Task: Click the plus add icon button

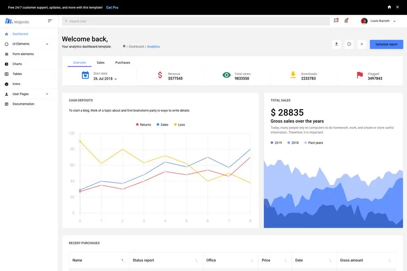Action: pos(362,44)
